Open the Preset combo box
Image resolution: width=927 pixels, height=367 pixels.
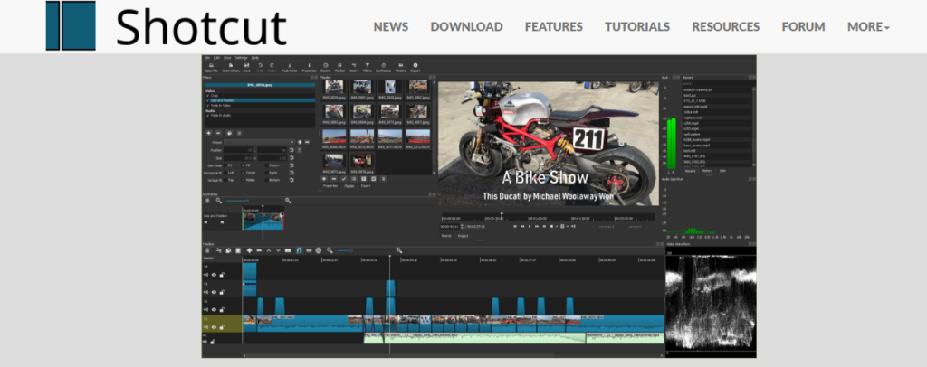tap(259, 142)
